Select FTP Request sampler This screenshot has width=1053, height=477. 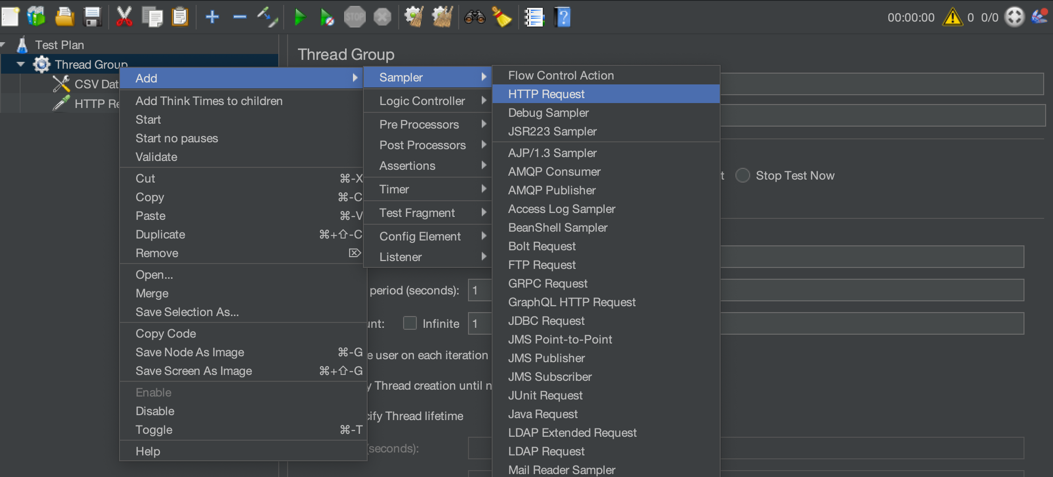point(606,265)
